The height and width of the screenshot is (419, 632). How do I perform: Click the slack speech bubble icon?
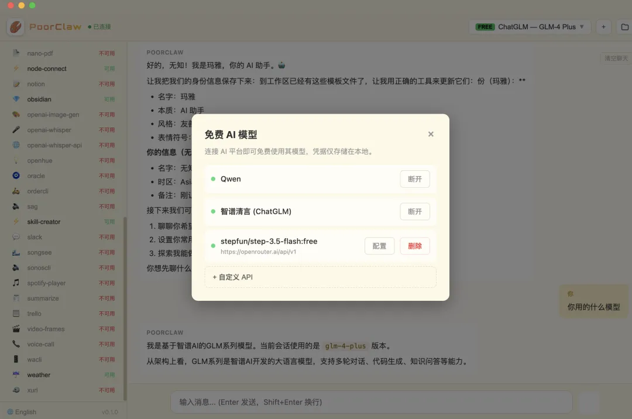point(16,237)
